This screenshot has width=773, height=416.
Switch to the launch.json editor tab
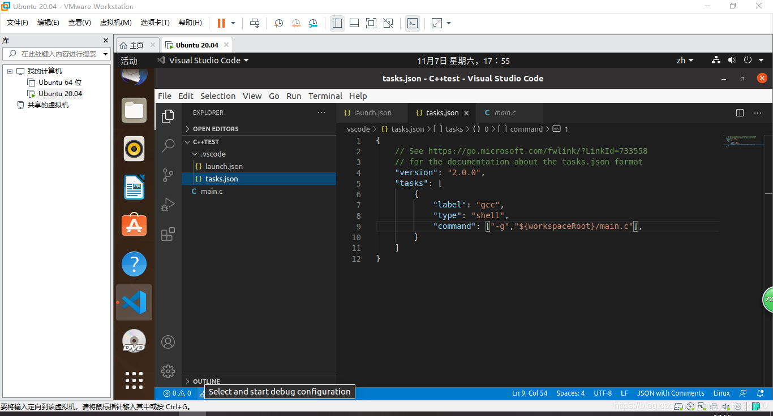(x=372, y=112)
